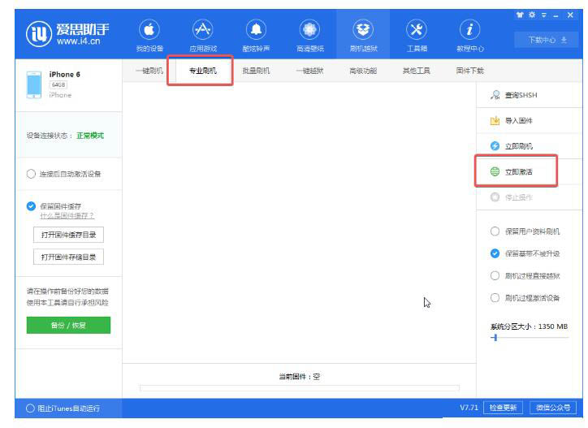Switch to 批量刷机 tab
The height and width of the screenshot is (428, 588).
(x=256, y=71)
